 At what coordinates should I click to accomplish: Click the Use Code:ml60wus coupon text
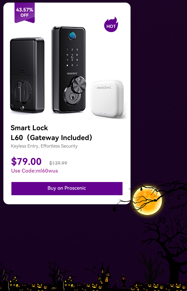coord(34,171)
